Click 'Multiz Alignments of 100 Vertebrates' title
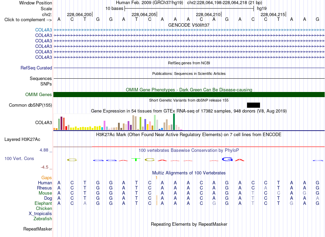 tap(189, 173)
